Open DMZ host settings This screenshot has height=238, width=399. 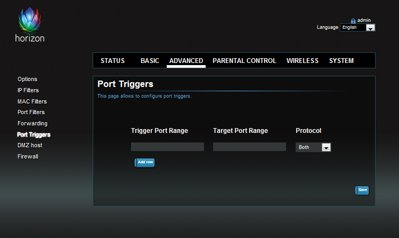pos(30,146)
